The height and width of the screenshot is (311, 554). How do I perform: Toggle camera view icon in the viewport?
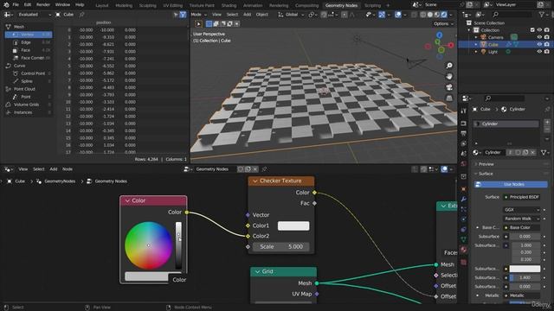tap(449, 87)
